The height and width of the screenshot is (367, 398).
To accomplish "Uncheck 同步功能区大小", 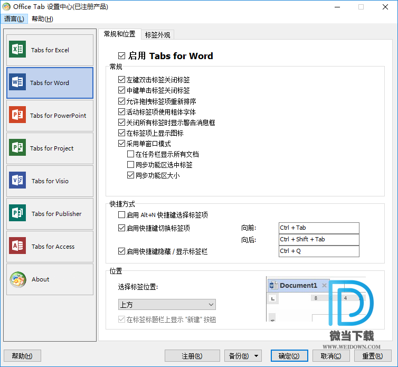I will [x=130, y=175].
